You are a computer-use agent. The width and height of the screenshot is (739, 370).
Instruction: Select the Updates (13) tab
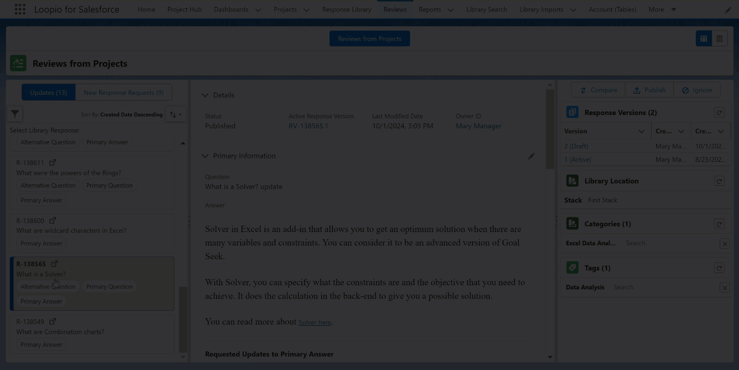tap(49, 92)
